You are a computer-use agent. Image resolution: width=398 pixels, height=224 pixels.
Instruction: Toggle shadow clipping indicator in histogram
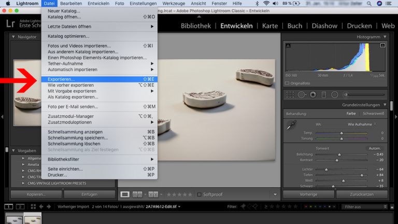(287, 45)
